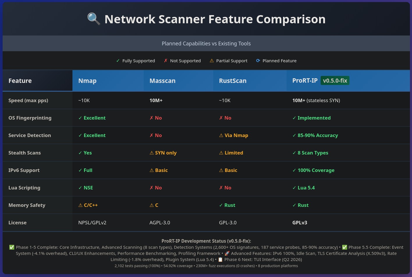Viewport: 412px width, 277px height.
Task: Click the 'Speed (max pps)' row label
Action: [x=28, y=100]
